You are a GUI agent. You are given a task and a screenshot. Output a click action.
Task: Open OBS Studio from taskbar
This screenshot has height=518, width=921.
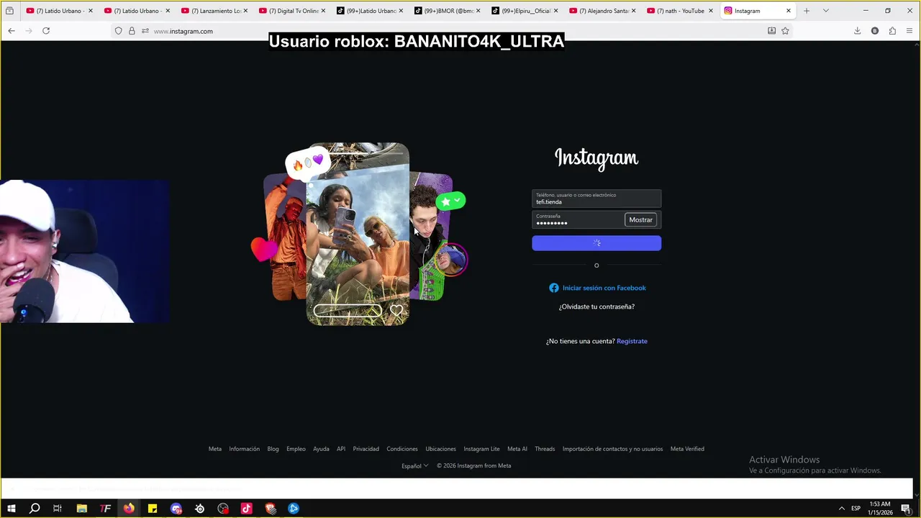click(x=223, y=508)
